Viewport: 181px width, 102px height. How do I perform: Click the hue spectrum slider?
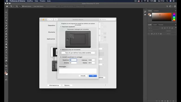tap(174, 17)
